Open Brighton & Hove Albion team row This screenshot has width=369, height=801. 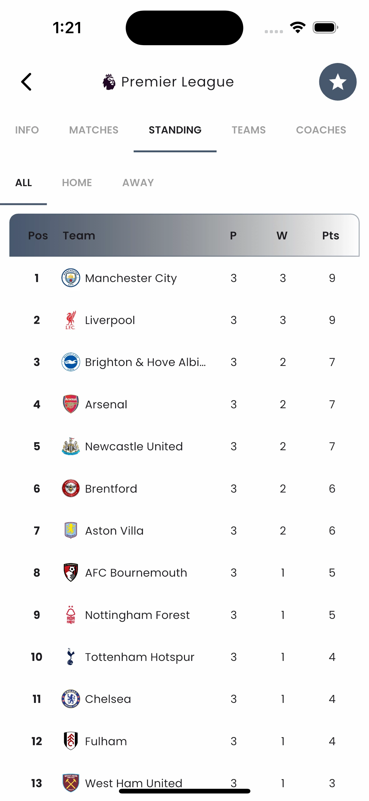[145, 362]
